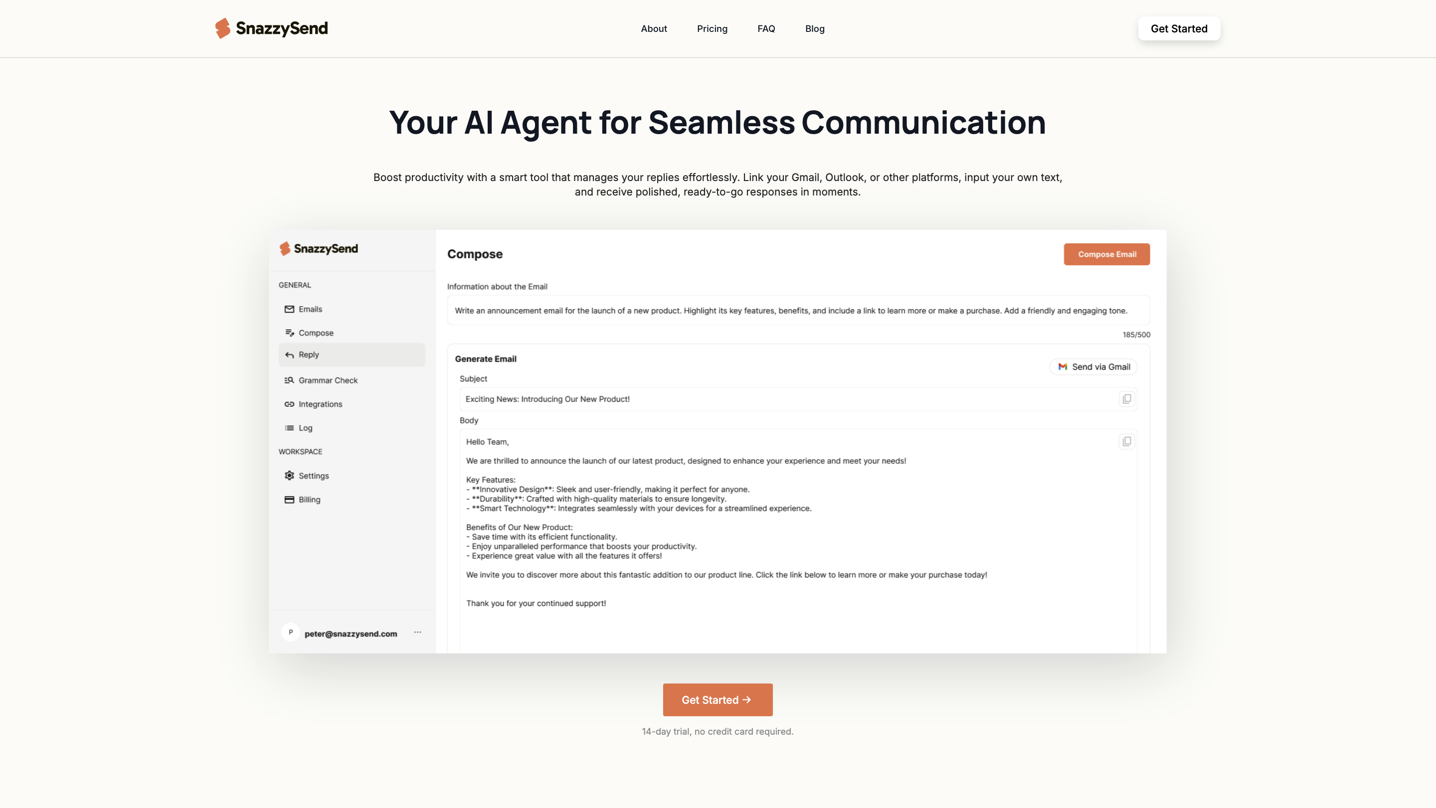Click the Emails envelope icon in the sidebar
This screenshot has height=808, width=1436.
(x=289, y=309)
